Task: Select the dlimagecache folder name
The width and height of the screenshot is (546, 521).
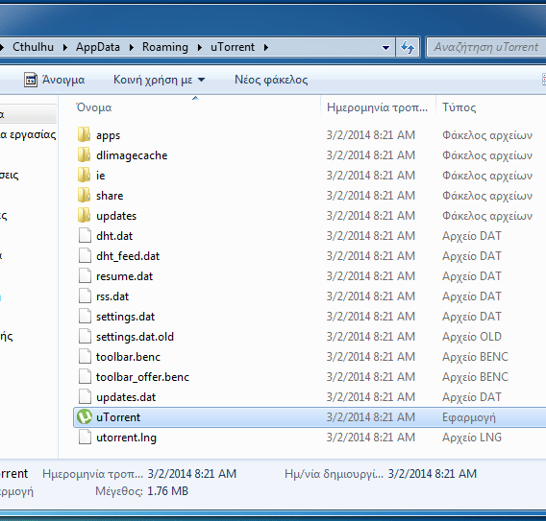Action: pos(132,155)
